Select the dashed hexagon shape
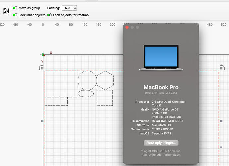Viewport: 229px width, 166px height. (x=105, y=80)
